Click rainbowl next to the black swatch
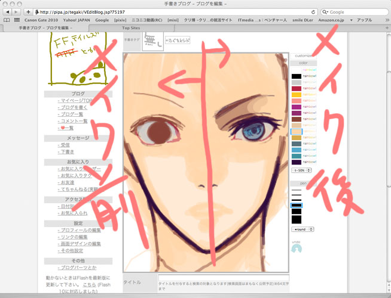 click(310, 76)
